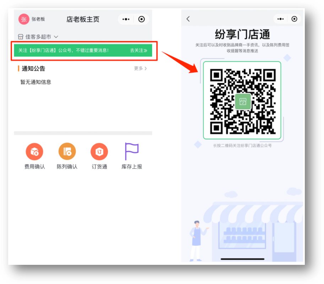Viewport: 324px width, 284px height.
Task: Tap the circular close icon on 店老板主页
Action: 141,19
